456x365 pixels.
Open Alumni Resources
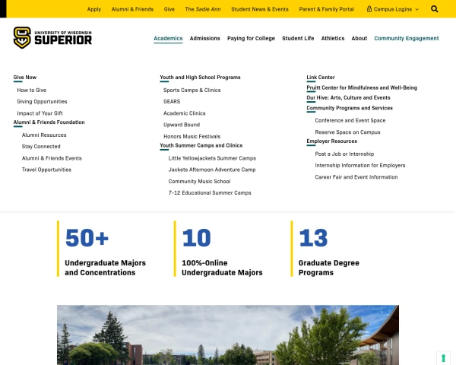click(x=44, y=135)
